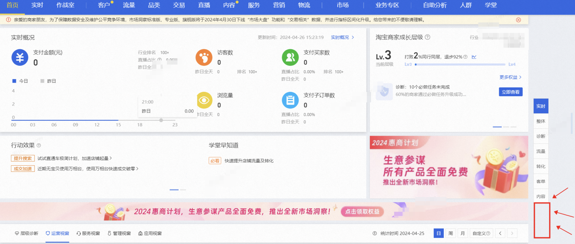
Task: Go to next date with right arrow
Action: point(512,233)
